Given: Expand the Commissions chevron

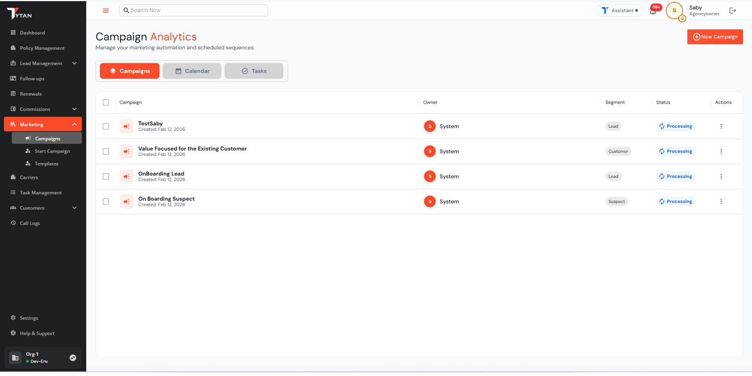Looking at the screenshot, I should pos(74,109).
